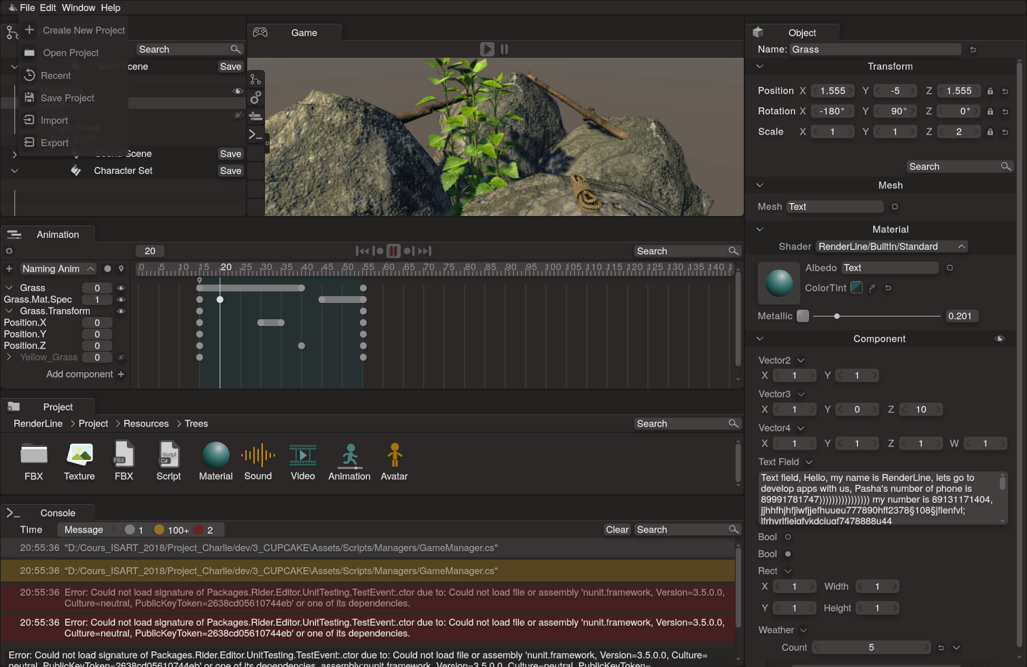Save the Character Set scene
This screenshot has width=1027, height=667.
click(230, 170)
